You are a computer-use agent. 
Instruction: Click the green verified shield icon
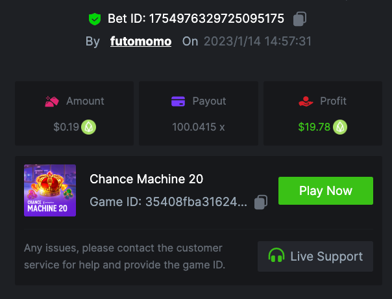tap(95, 19)
